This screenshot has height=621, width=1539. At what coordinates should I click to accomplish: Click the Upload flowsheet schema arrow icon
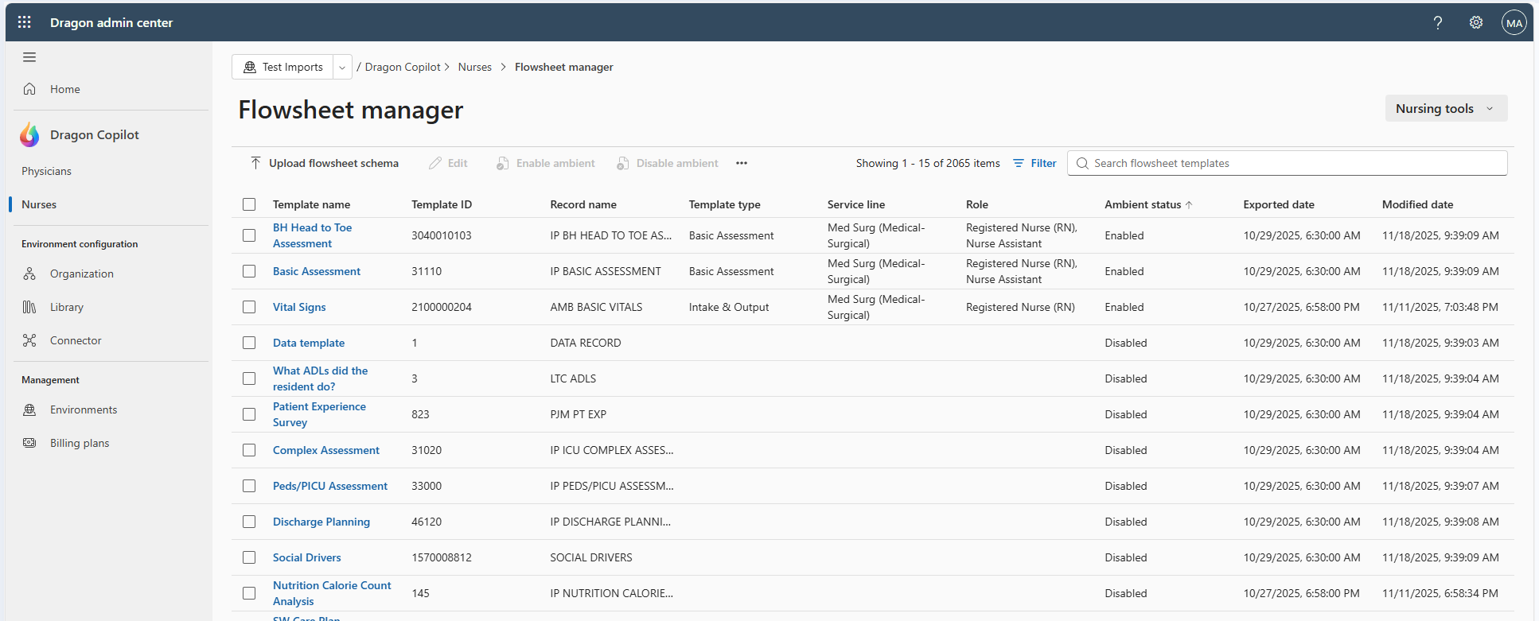(x=255, y=163)
